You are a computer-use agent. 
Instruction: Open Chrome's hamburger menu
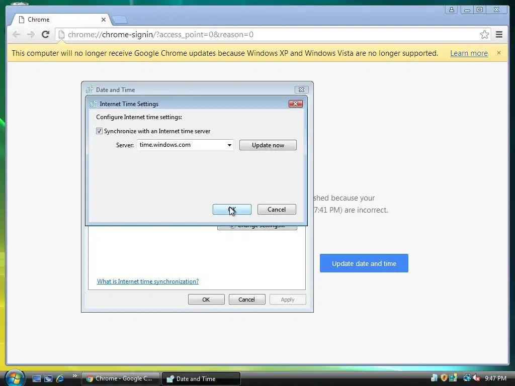click(499, 35)
